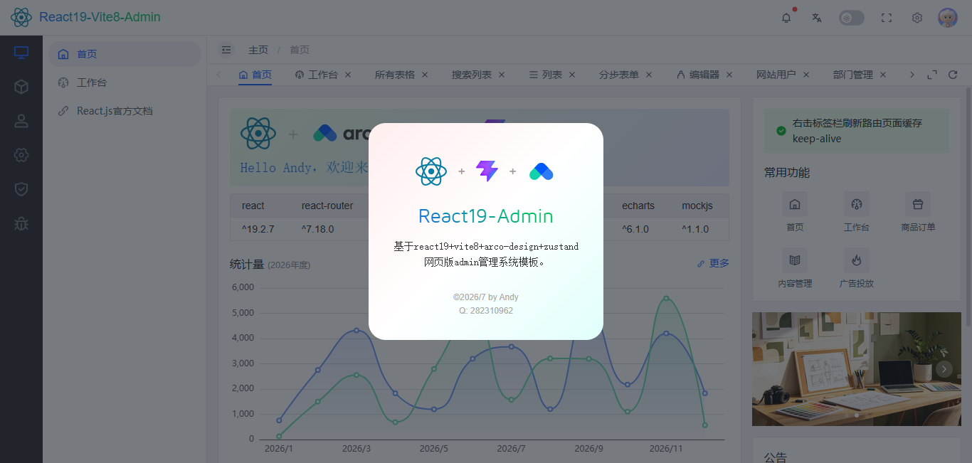
Task: Open 工作台 in the side menu
Action: coord(125,83)
